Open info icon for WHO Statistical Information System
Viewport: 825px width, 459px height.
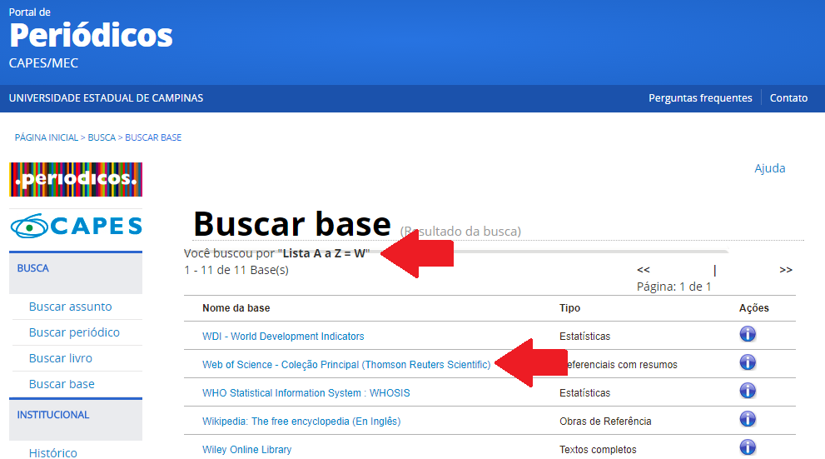point(748,391)
